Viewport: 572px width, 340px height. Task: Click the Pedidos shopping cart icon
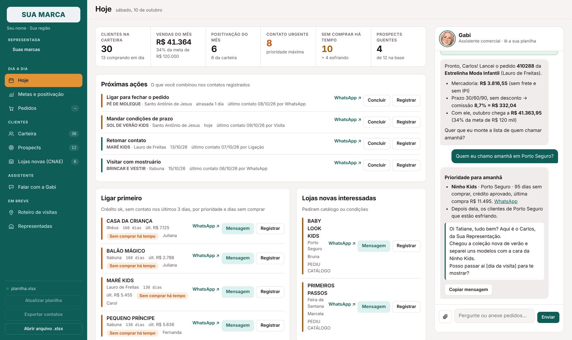pyautogui.click(x=11, y=108)
